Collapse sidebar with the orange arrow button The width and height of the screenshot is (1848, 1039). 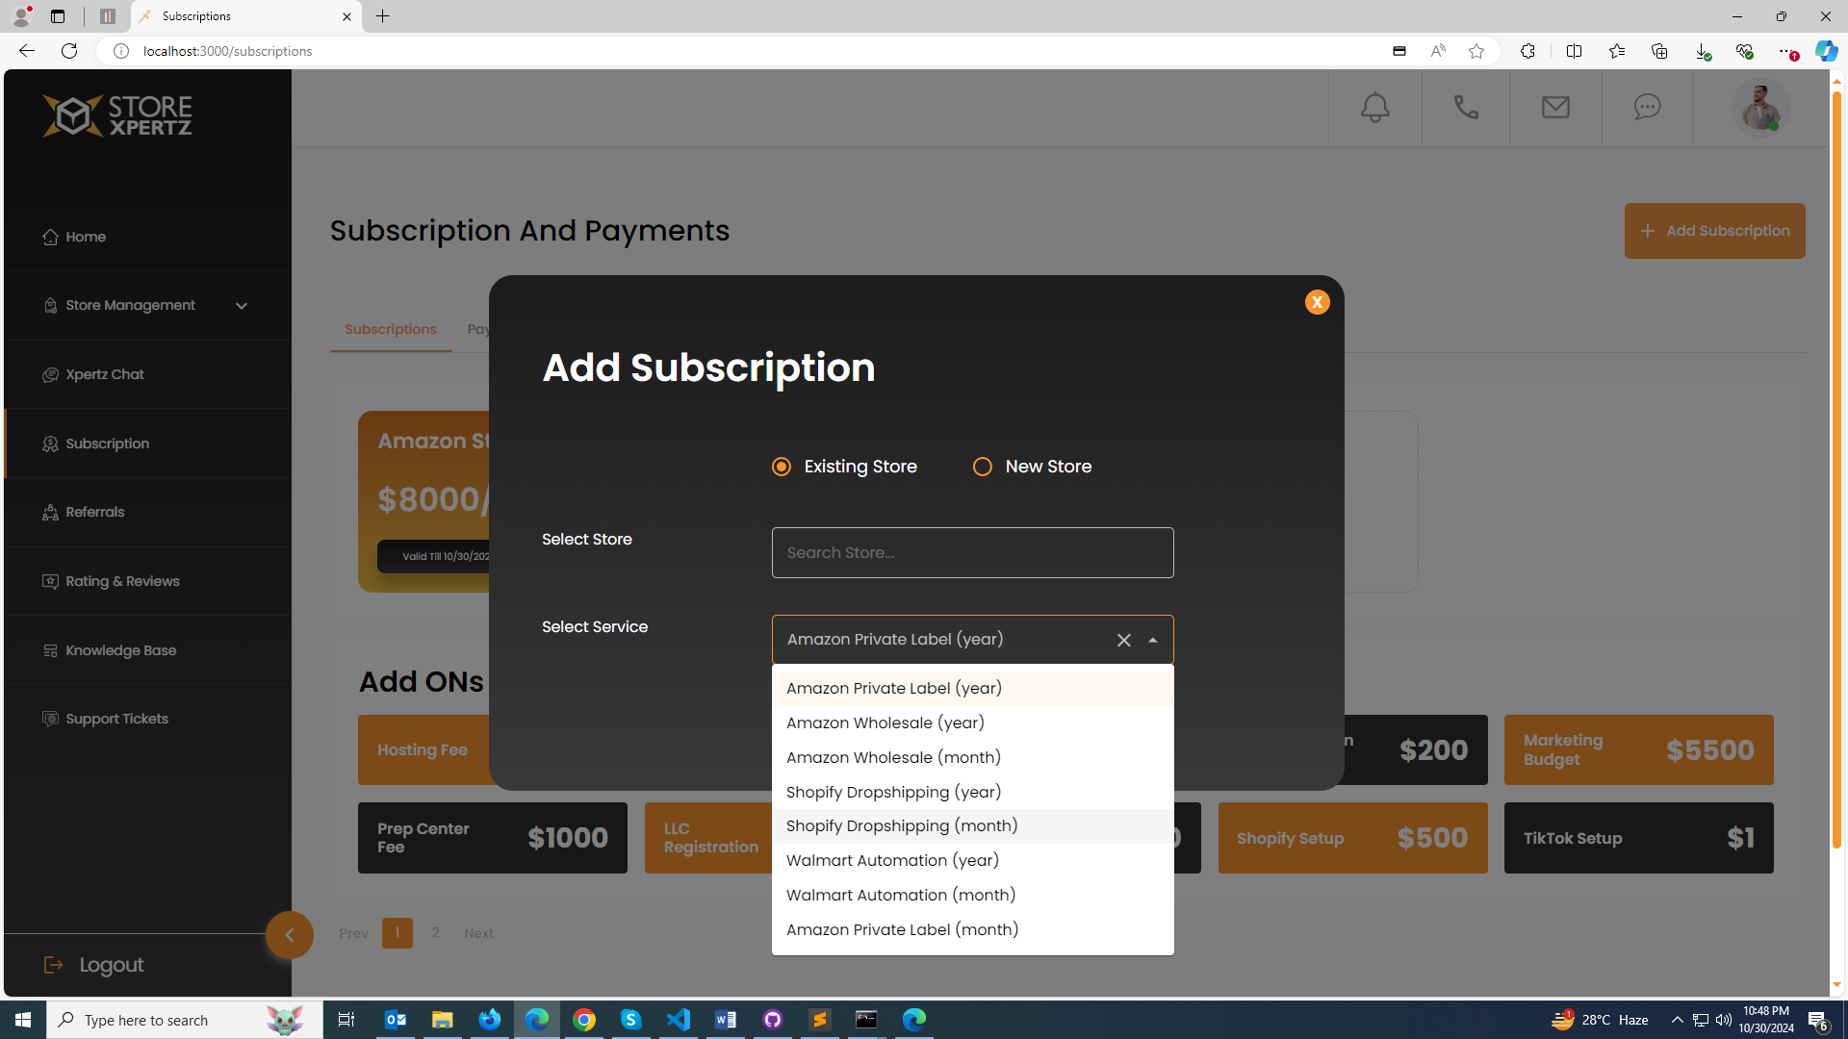pyautogui.click(x=290, y=935)
